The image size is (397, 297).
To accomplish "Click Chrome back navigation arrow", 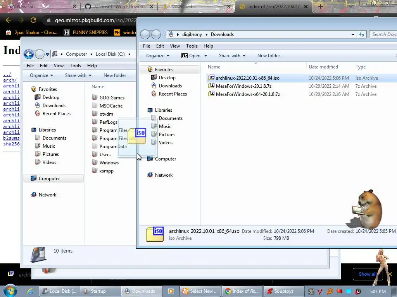I will [x=9, y=20].
